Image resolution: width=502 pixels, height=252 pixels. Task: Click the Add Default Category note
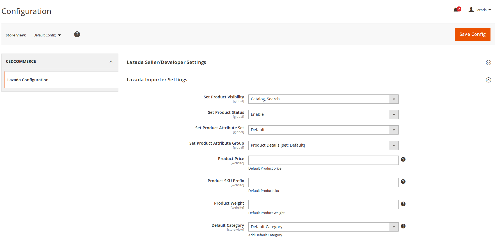265,235
